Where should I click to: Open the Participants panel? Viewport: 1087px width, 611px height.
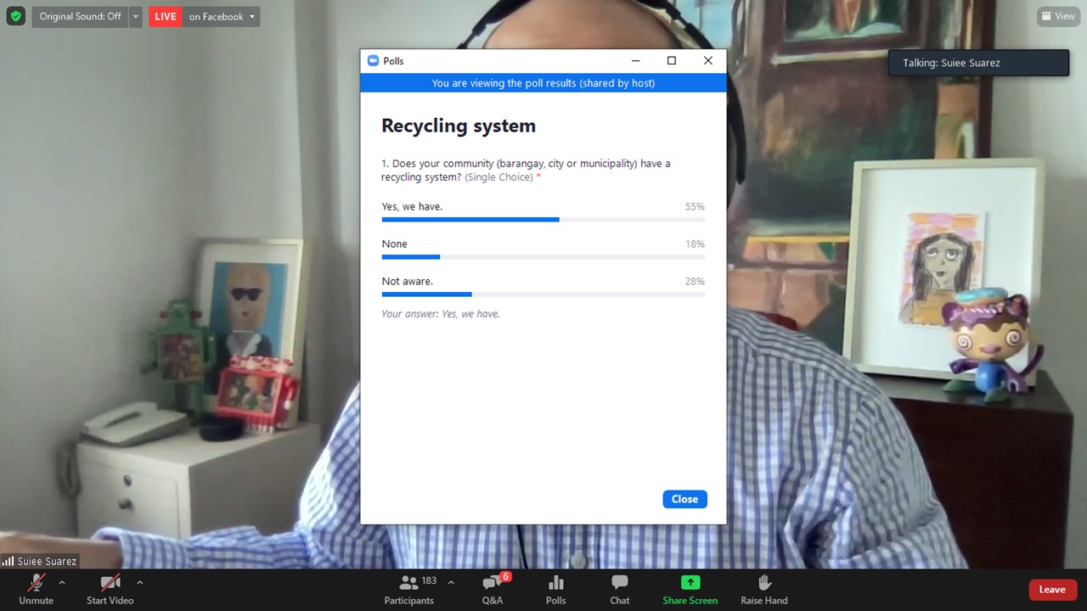[409, 589]
